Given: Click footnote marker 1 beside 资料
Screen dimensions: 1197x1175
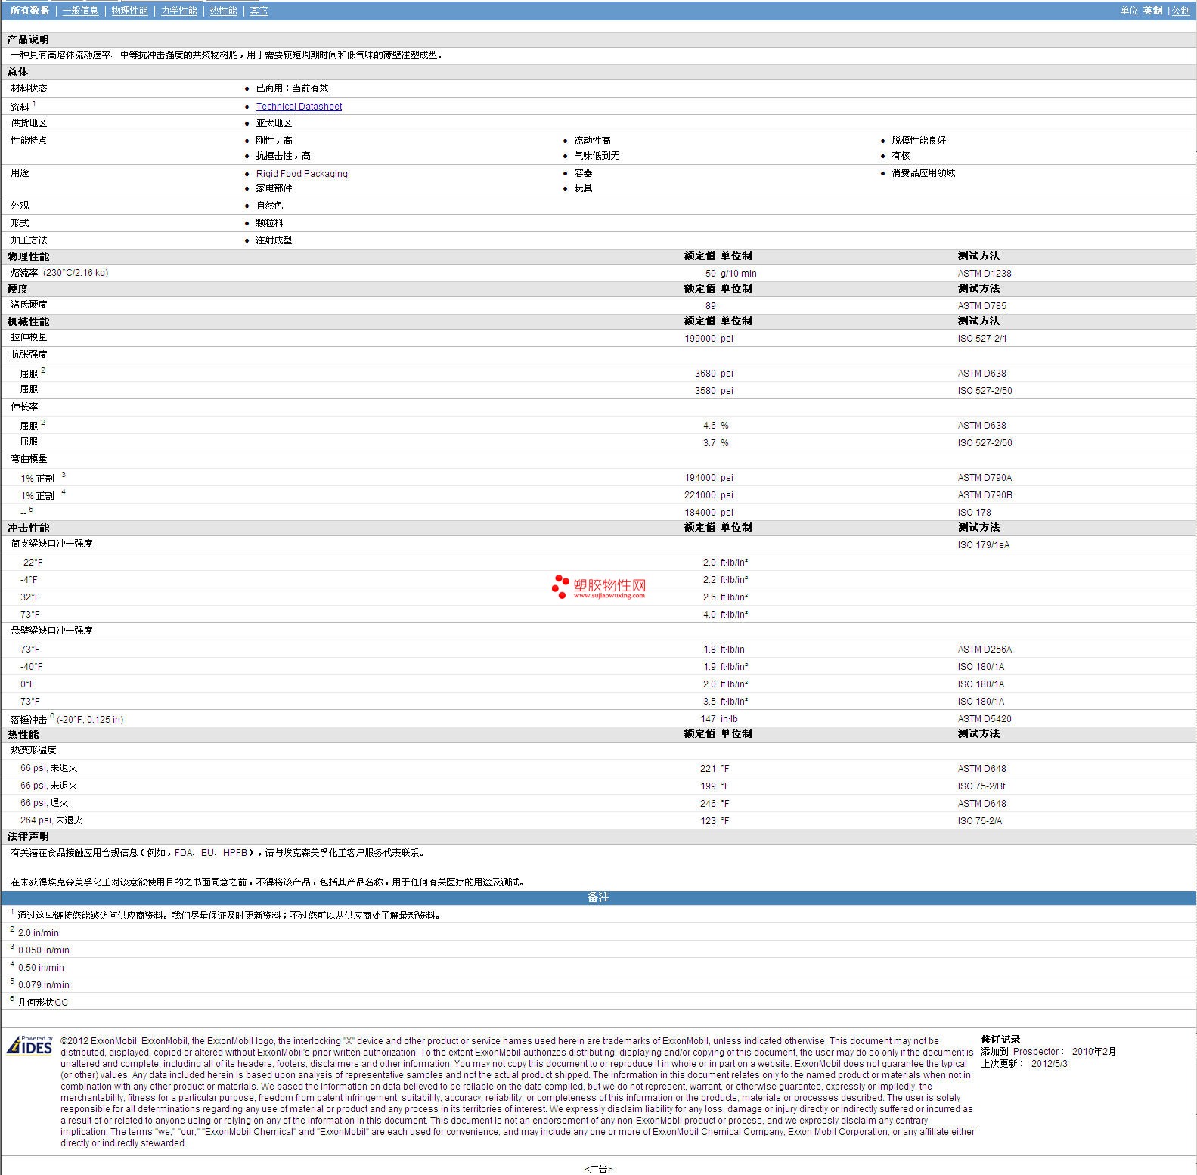Looking at the screenshot, I should [34, 104].
